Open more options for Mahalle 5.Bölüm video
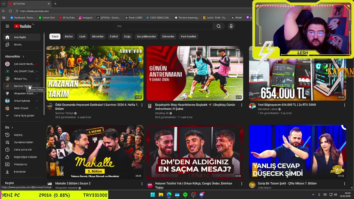354x199 pixels. pyautogui.click(x=142, y=184)
